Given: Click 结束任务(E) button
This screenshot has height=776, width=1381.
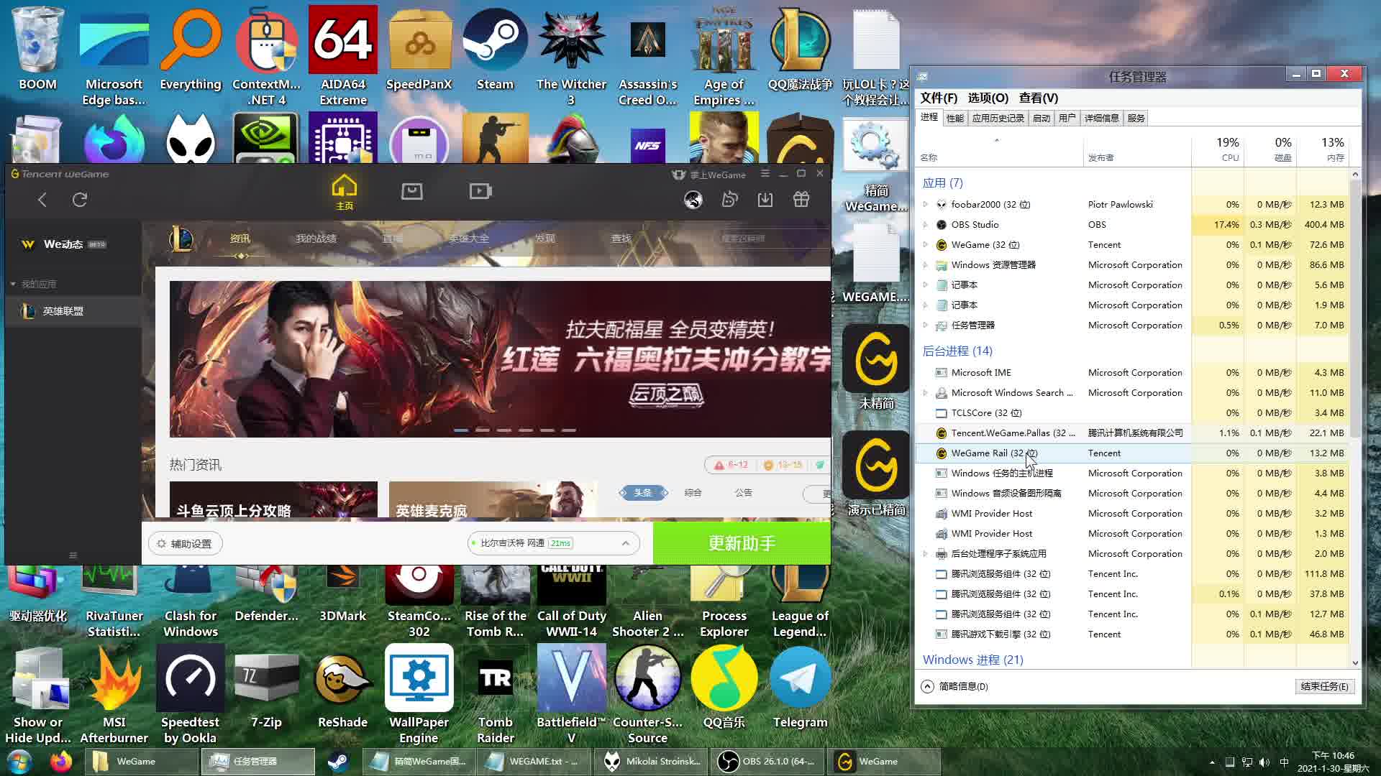Looking at the screenshot, I should [1324, 686].
